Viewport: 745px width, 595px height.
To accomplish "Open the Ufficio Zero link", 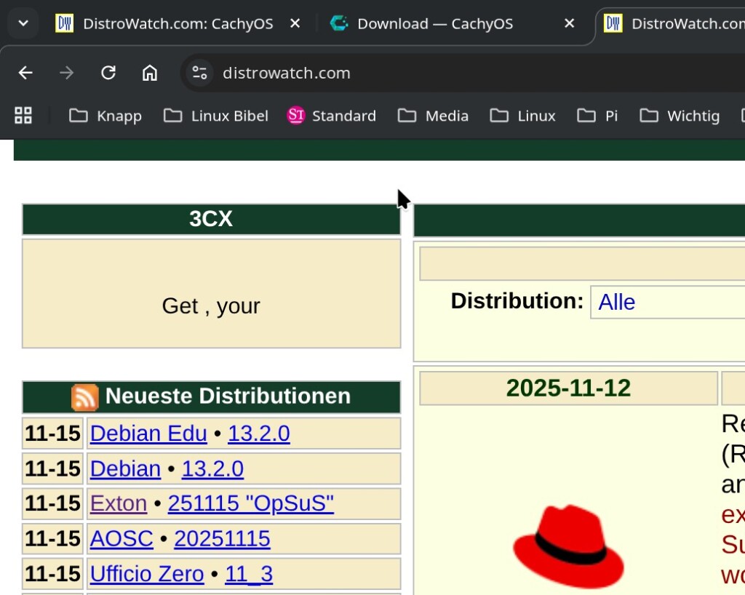I will tap(147, 574).
